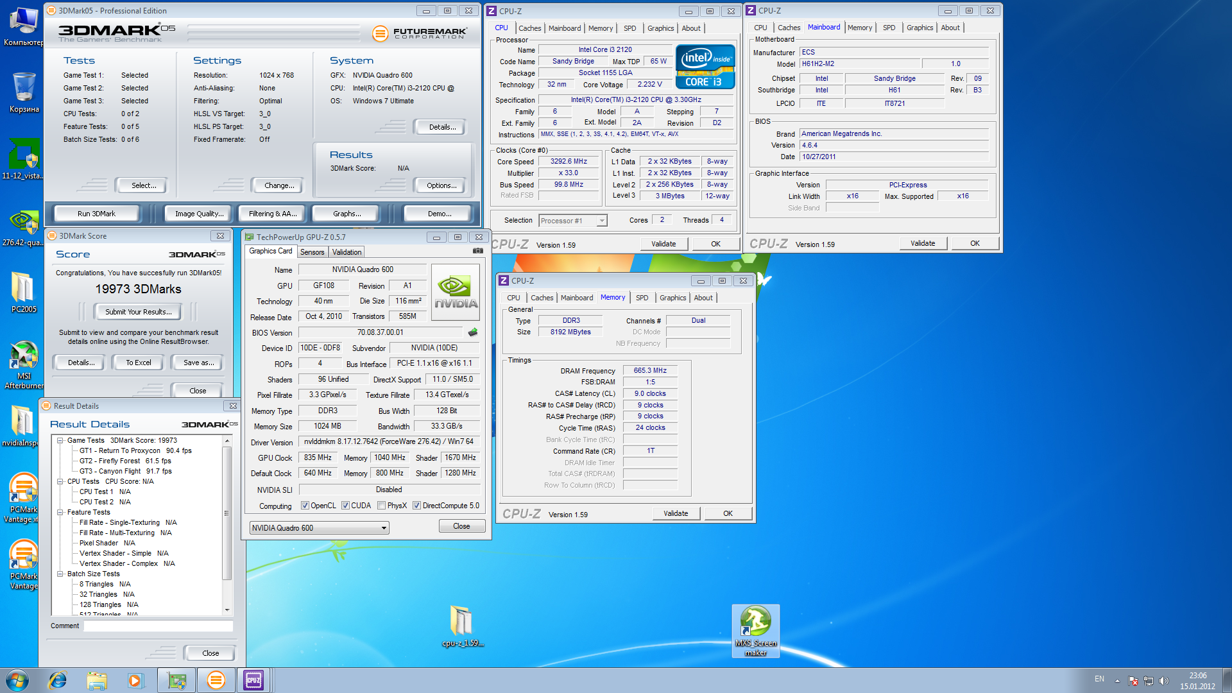This screenshot has height=693, width=1232.
Task: Click Options... in Results panel
Action: pyautogui.click(x=441, y=185)
